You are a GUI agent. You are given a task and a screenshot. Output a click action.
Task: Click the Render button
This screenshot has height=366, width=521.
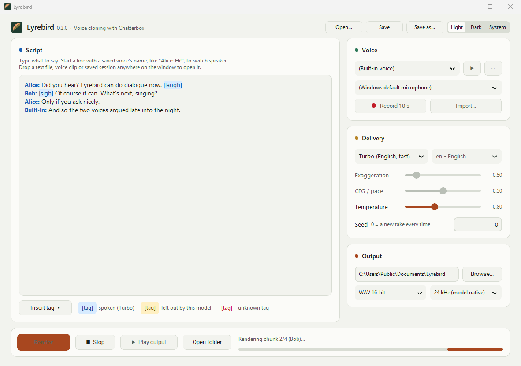coord(44,342)
